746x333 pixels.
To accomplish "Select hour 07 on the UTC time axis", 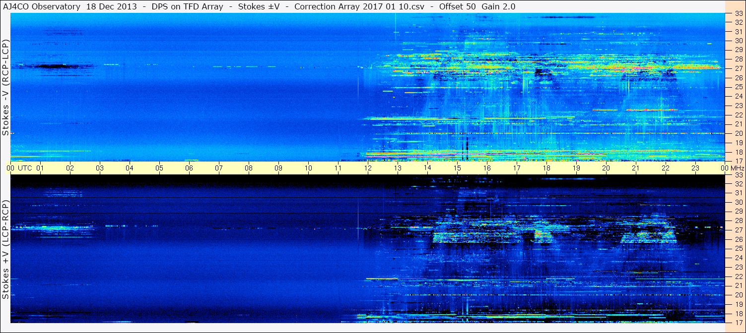I will 219,168.
